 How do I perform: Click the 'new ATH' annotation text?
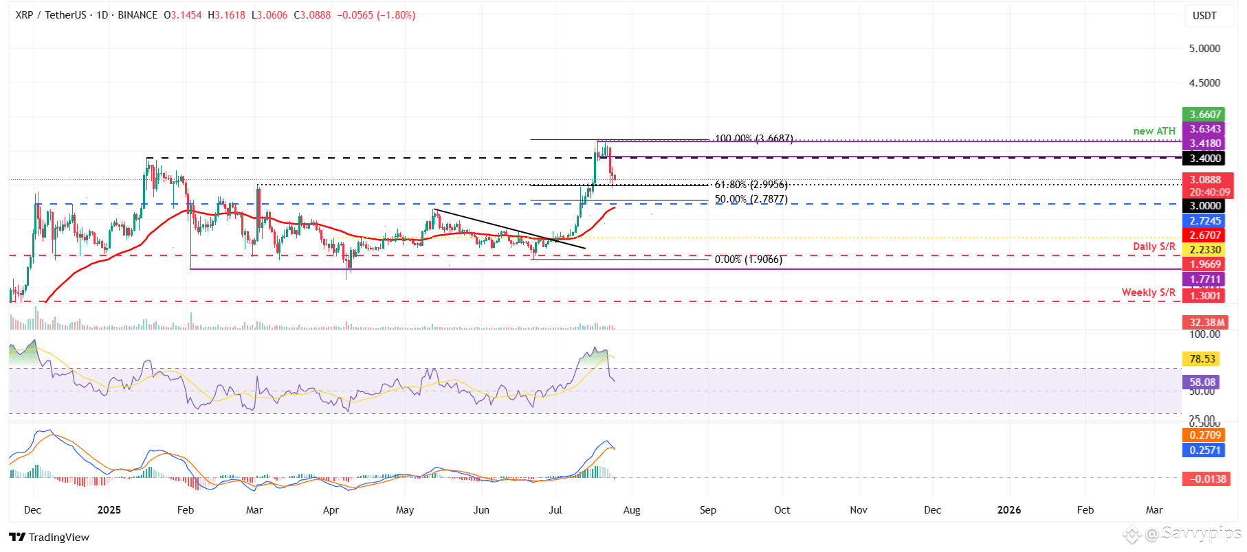[x=1154, y=130]
